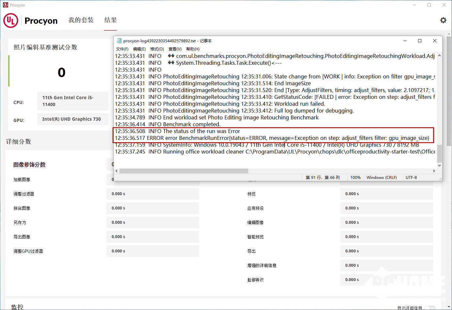Click Notepad horizontal scrollbar left arrow
The width and height of the screenshot is (452, 310).
pos(116,171)
